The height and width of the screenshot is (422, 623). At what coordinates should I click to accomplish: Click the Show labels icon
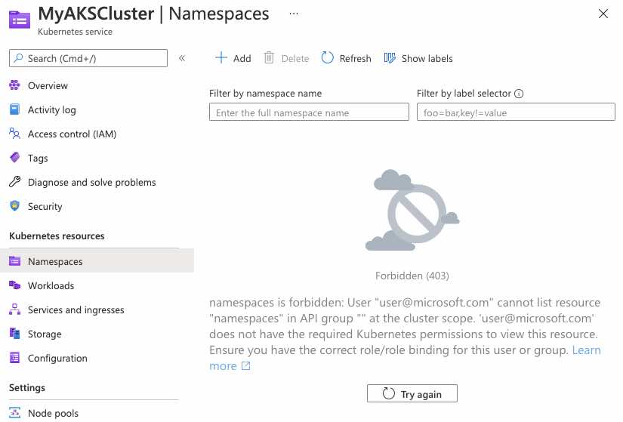coord(390,58)
